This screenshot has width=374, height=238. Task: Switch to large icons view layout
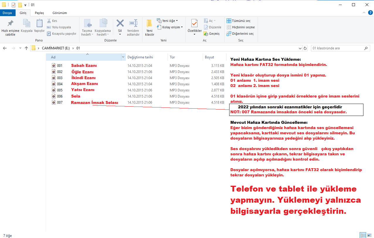pos(370,235)
